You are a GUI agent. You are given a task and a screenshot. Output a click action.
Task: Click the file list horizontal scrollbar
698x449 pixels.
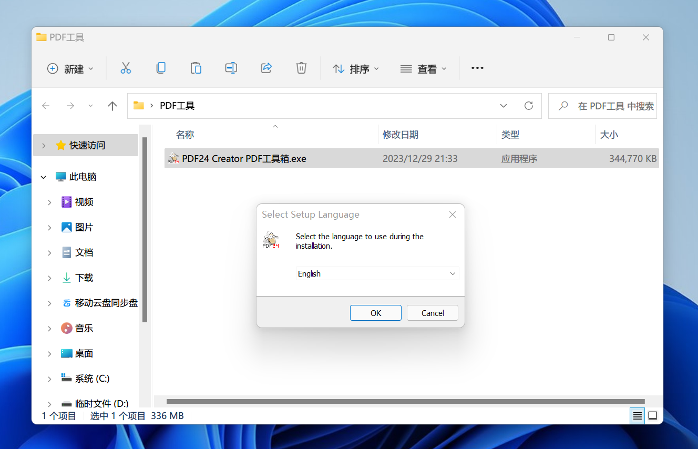[x=406, y=402]
